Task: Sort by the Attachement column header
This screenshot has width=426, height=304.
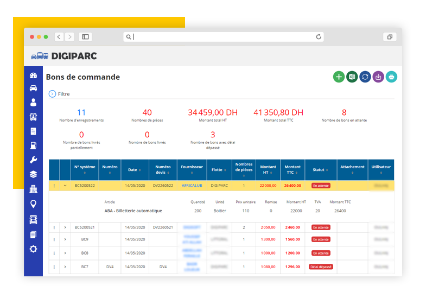Action: point(352,169)
